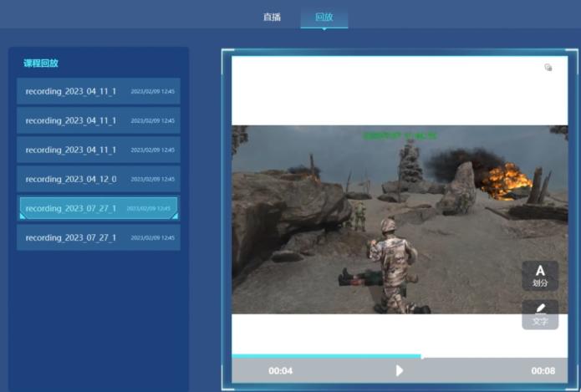This screenshot has width=581, height=392.
Task: Click the end of the cyan playback progress bar
Action: pyautogui.click(x=420, y=356)
